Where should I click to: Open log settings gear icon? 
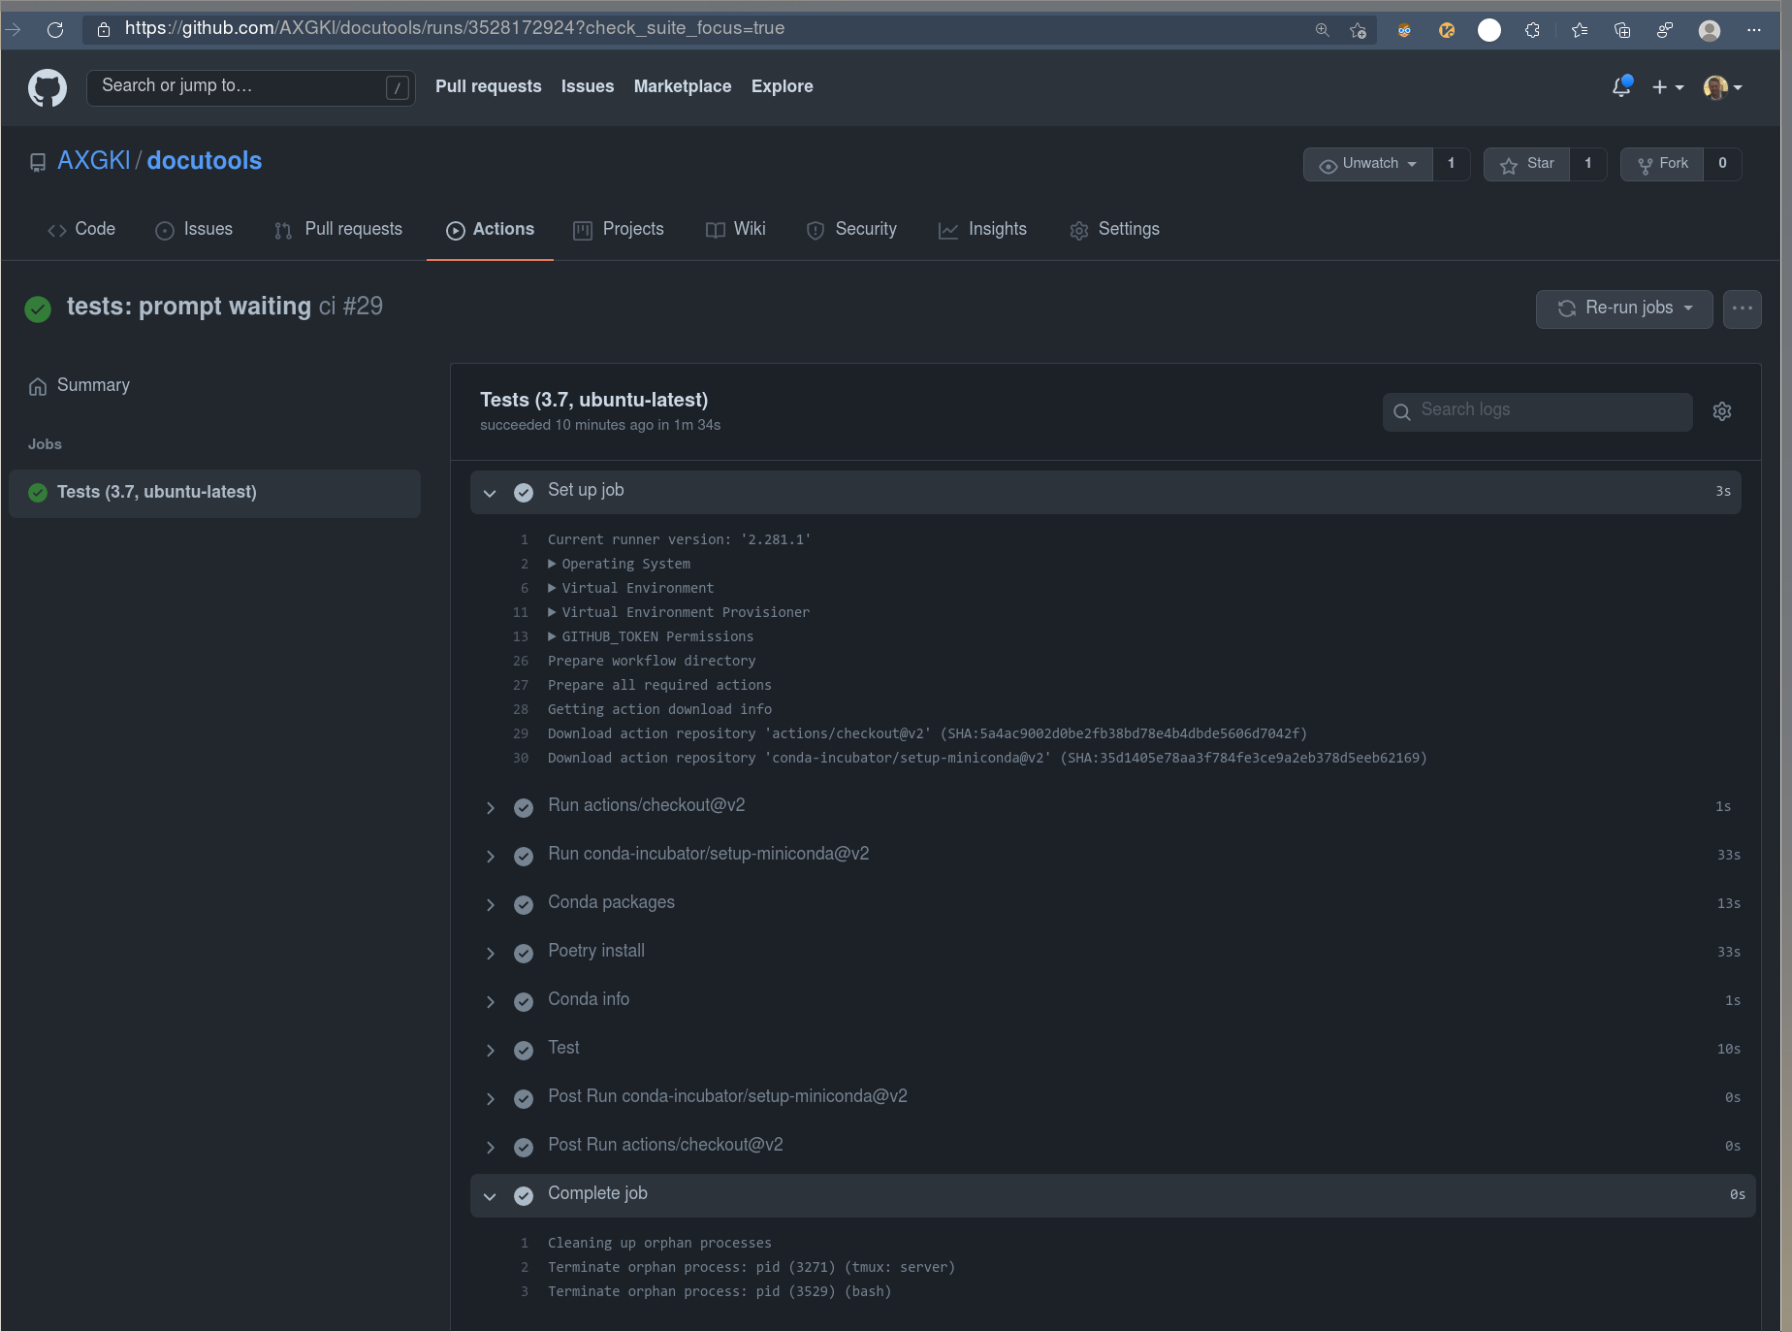click(1722, 411)
